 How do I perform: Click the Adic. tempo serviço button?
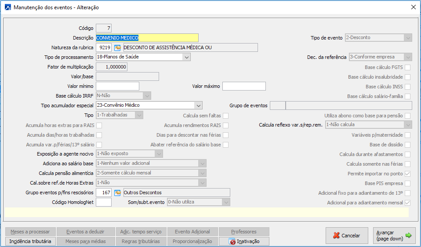141,232
